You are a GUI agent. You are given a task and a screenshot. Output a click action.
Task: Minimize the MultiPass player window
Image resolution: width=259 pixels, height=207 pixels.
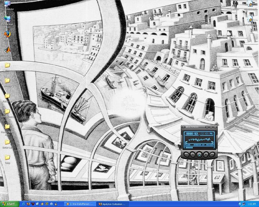coord(207,127)
